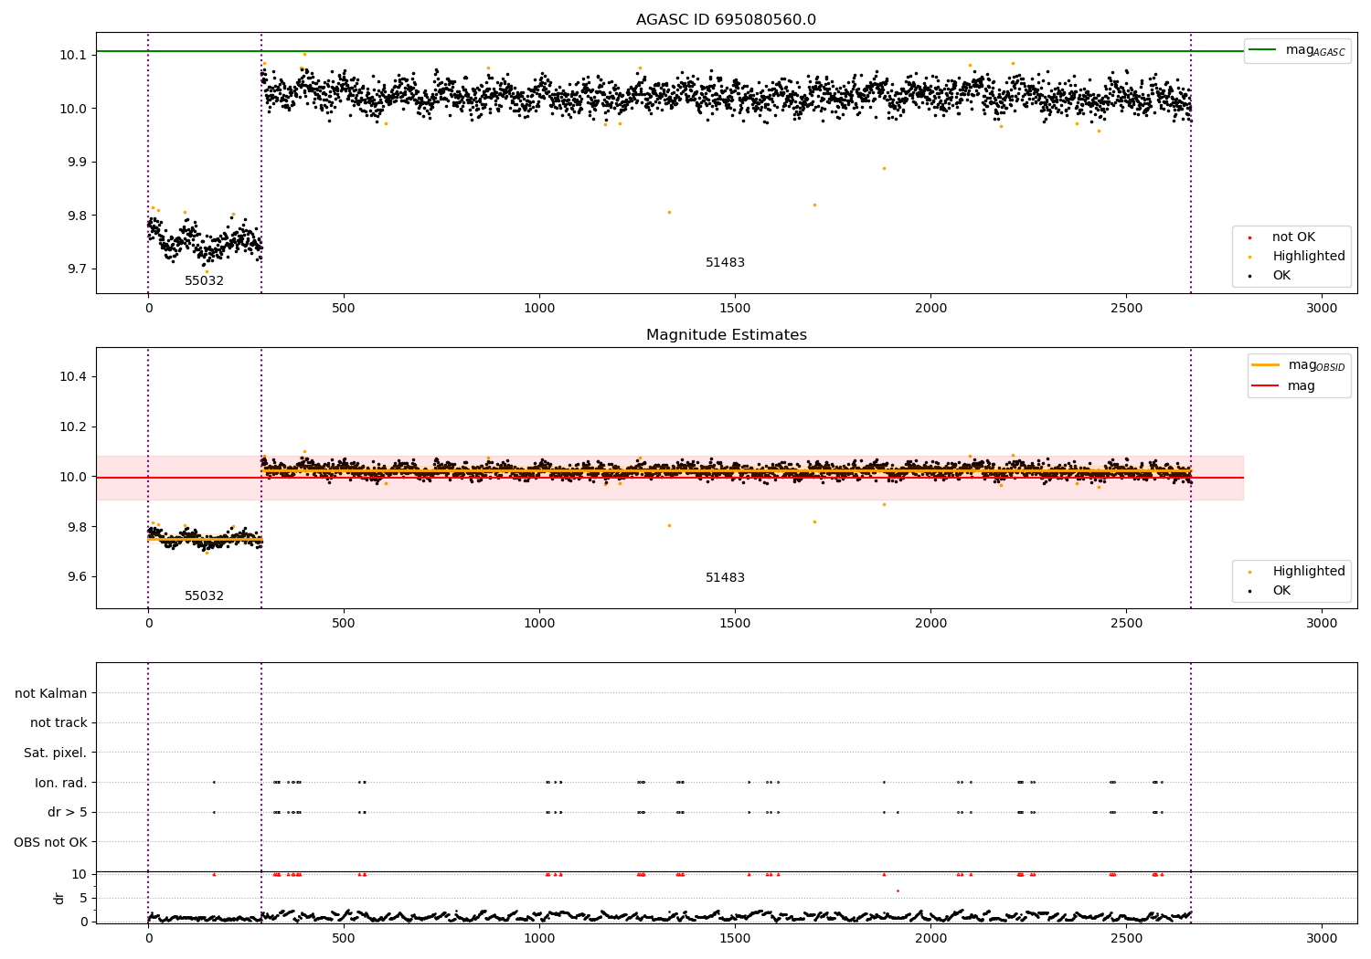Click the 'Sat. pixel.' row label
Viewport: 1371px width, 959px height.
56,753
